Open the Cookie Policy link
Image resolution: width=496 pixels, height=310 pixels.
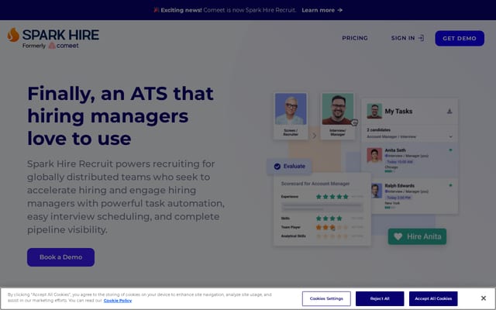(x=117, y=301)
